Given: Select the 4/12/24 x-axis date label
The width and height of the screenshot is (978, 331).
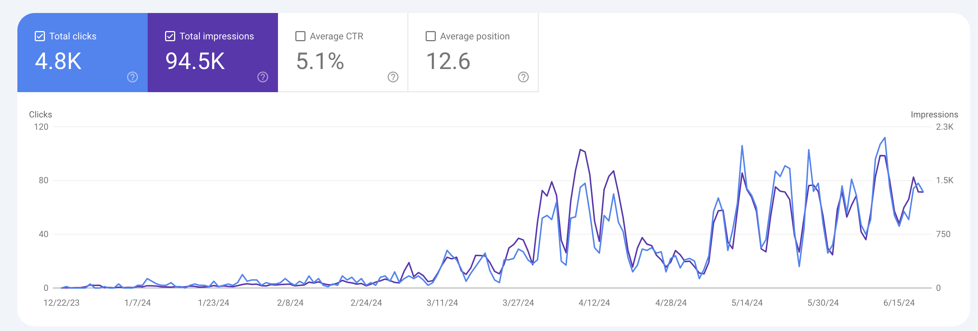Looking at the screenshot, I should [x=594, y=302].
